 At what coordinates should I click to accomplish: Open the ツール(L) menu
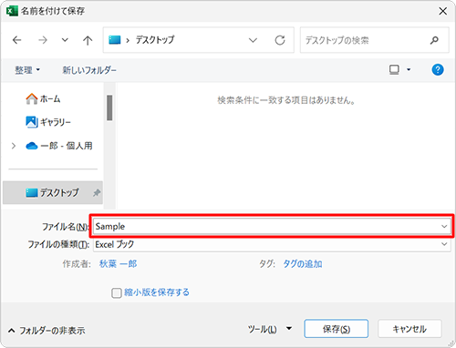point(270,329)
